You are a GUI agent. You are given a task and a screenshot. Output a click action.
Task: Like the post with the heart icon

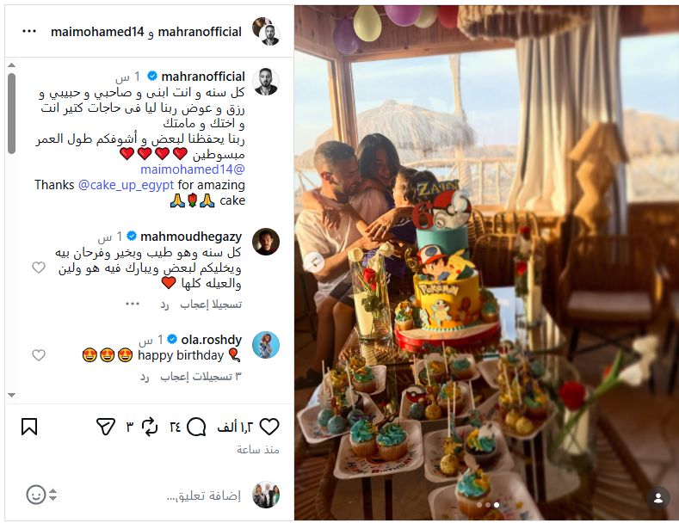point(269,427)
